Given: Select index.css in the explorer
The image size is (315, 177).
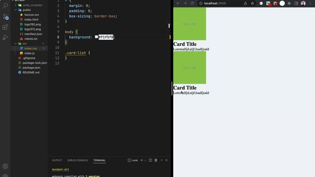Looking at the screenshot, I should click(x=31, y=48).
